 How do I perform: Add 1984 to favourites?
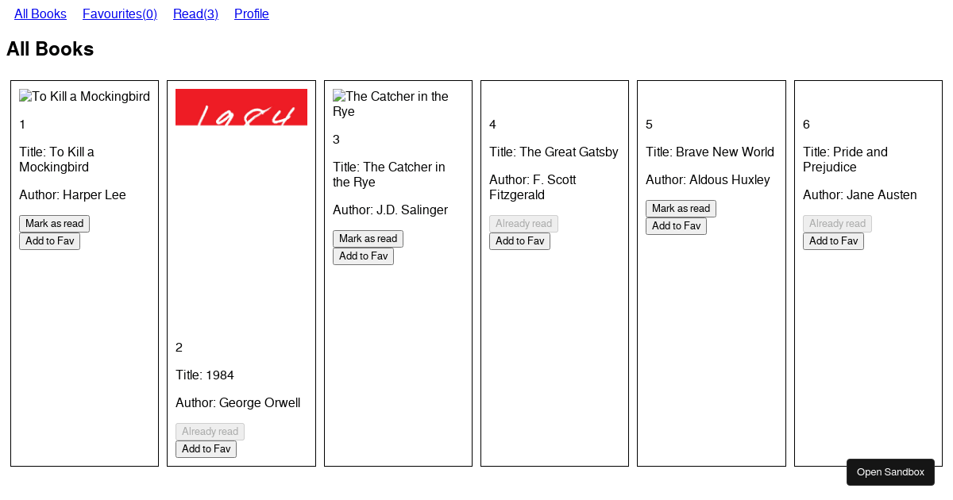206,449
